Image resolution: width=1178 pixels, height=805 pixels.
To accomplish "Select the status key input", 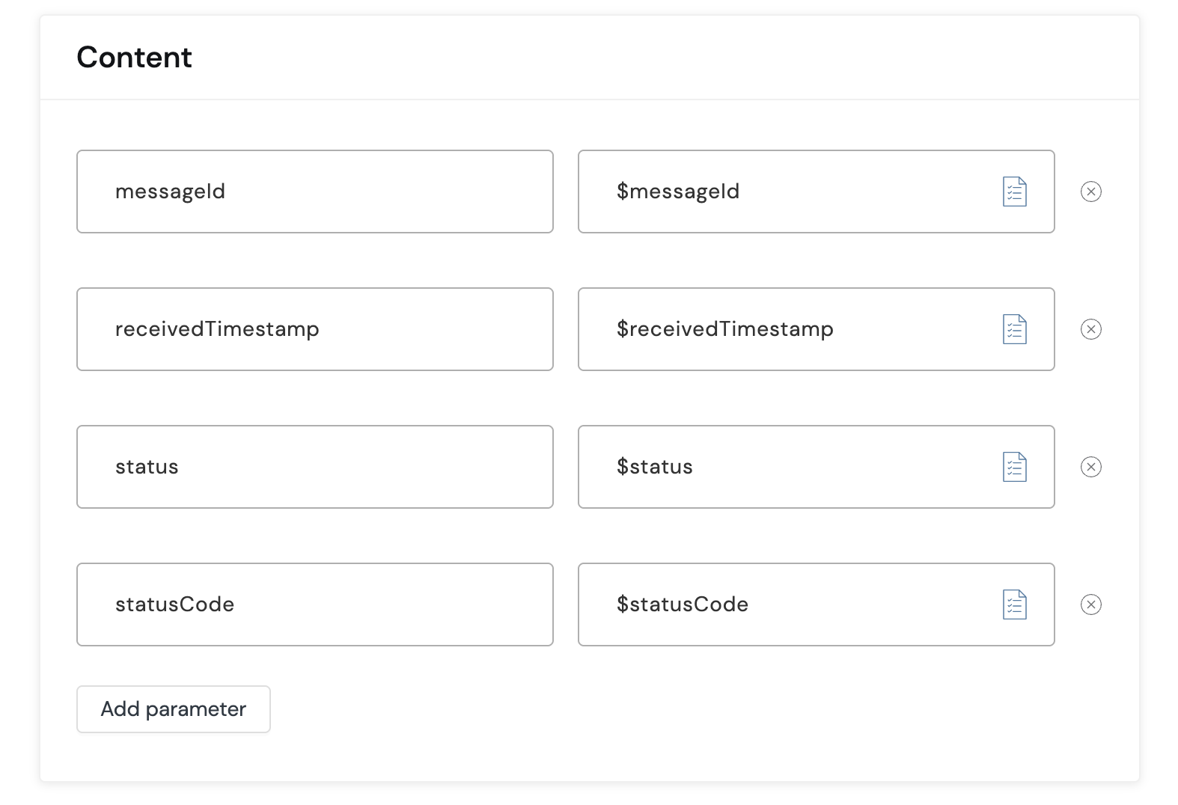I will (x=314, y=467).
